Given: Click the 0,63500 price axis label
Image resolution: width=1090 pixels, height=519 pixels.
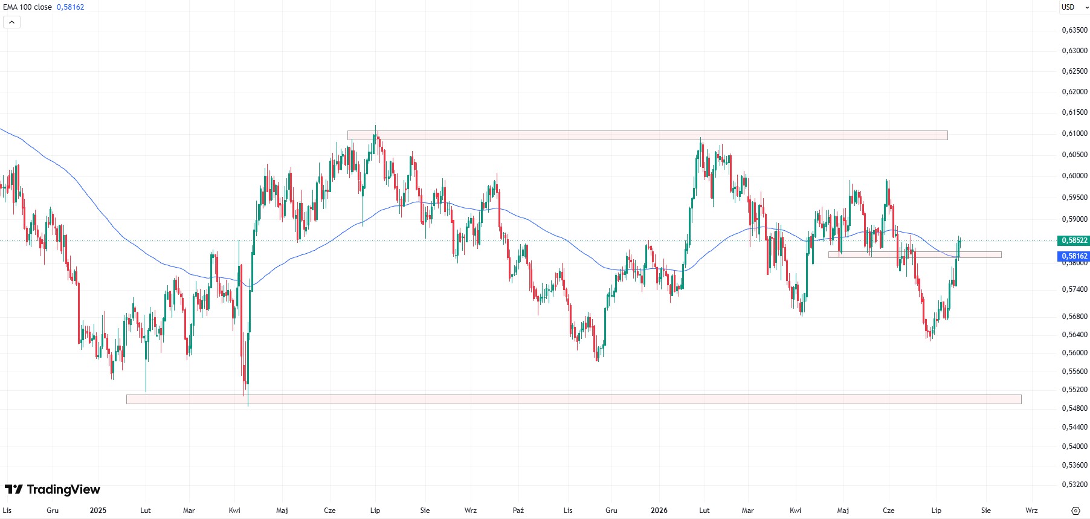Looking at the screenshot, I should [x=1074, y=30].
